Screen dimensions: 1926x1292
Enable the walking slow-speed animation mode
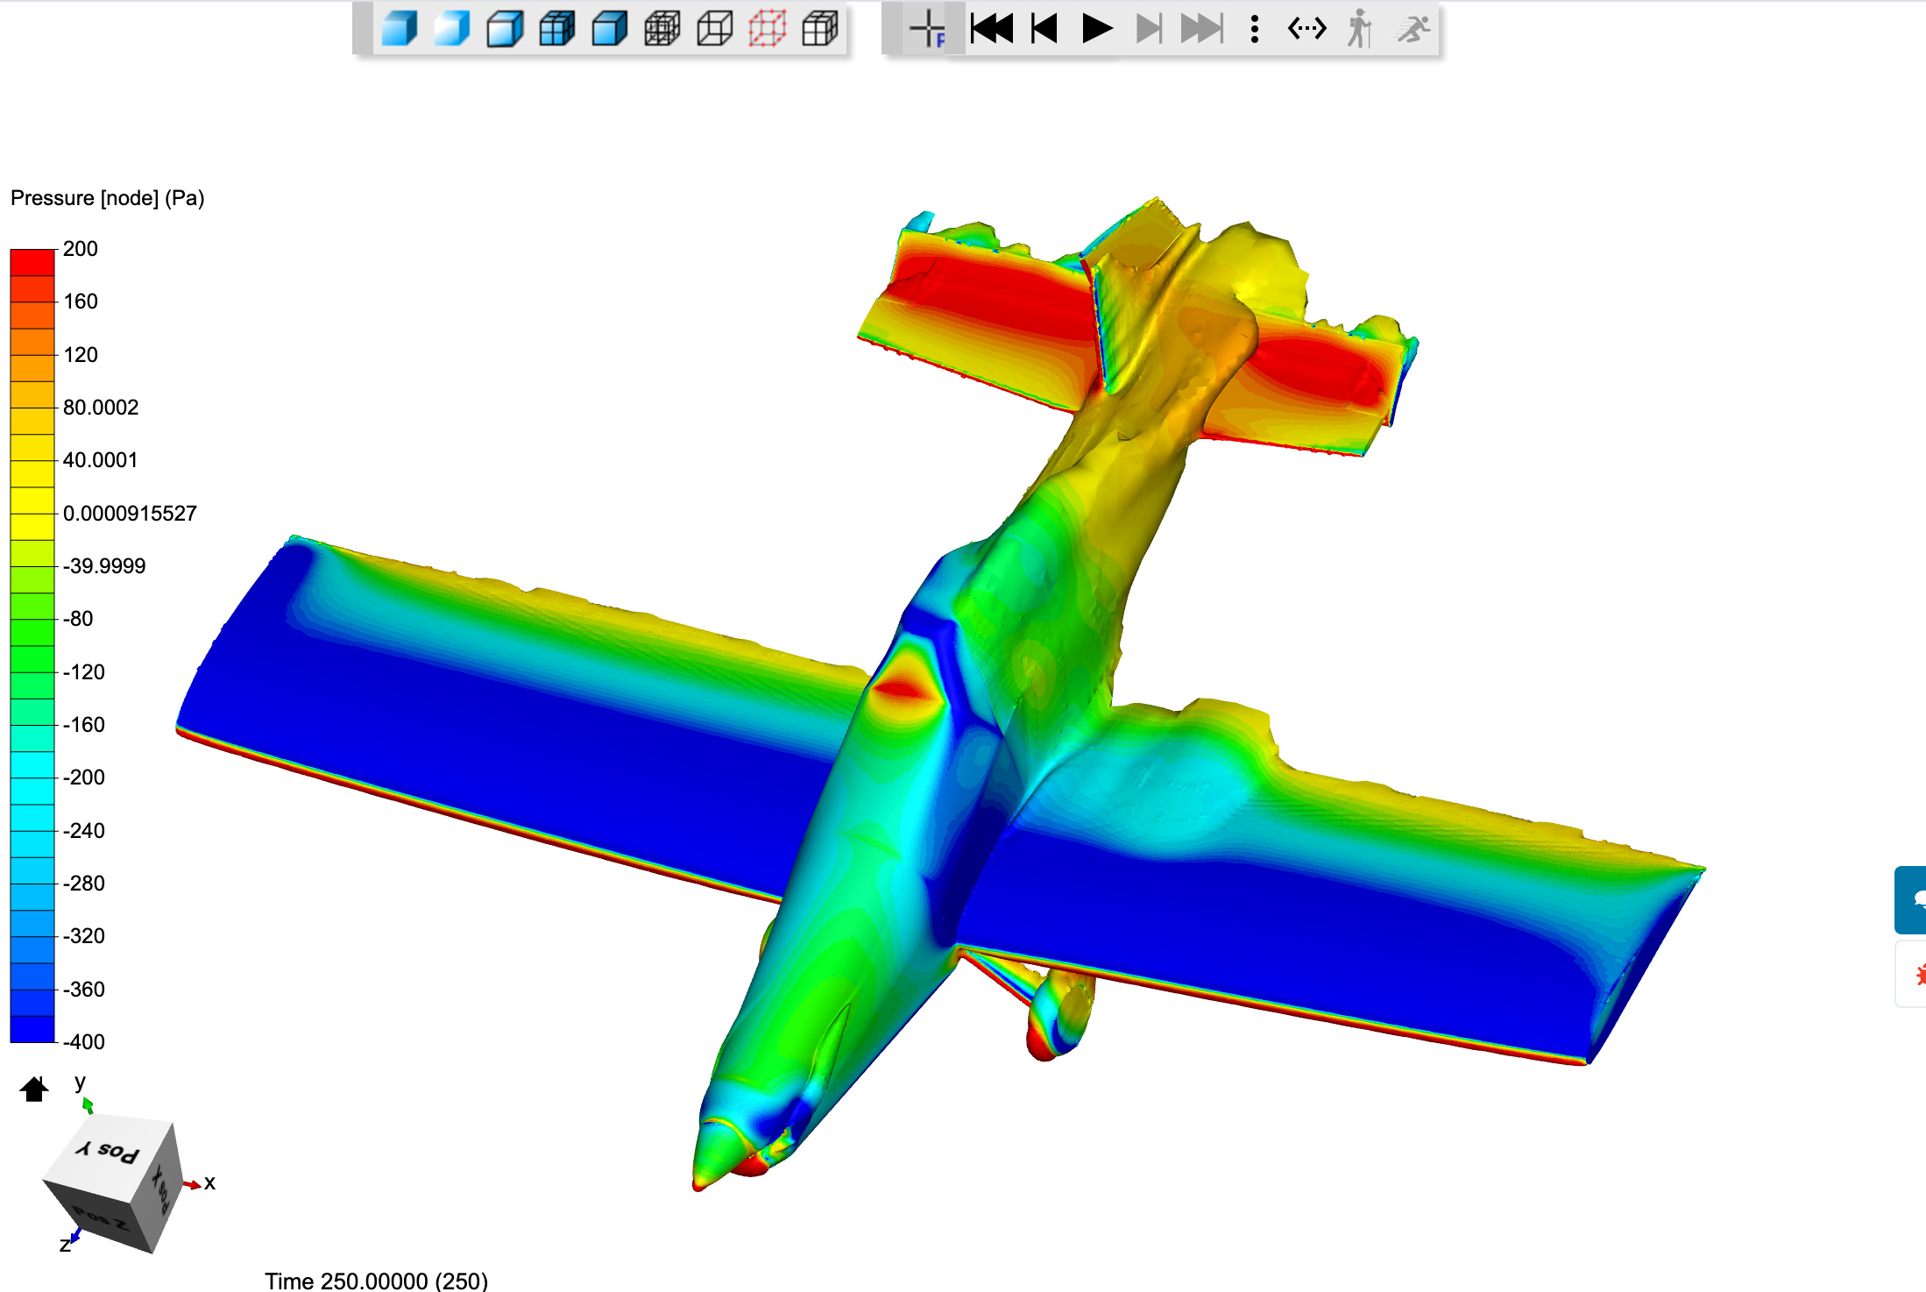coord(1359,29)
